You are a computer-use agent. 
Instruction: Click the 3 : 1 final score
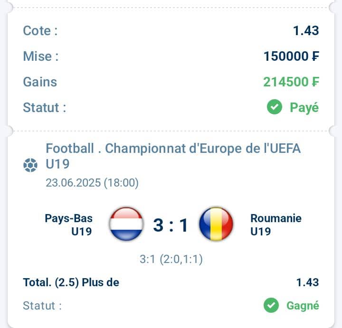click(x=171, y=225)
